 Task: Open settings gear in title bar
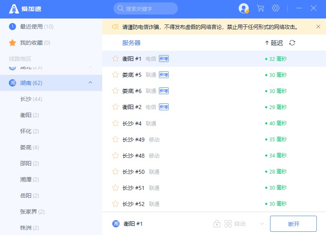tap(276, 8)
